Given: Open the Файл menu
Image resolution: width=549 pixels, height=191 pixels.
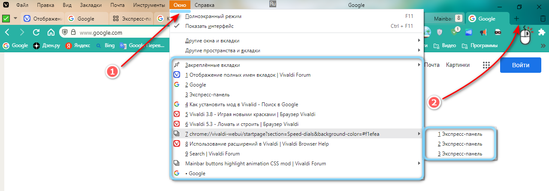Looking at the screenshot, I should click(x=22, y=6).
